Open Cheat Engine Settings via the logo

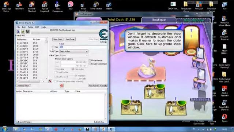click(x=103, y=35)
